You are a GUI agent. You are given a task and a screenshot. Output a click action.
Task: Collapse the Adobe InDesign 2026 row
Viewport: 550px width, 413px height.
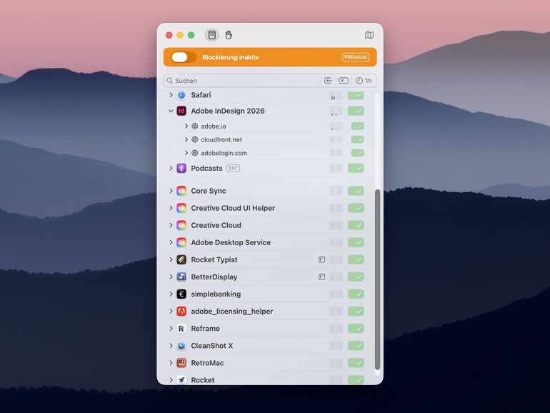pos(171,111)
